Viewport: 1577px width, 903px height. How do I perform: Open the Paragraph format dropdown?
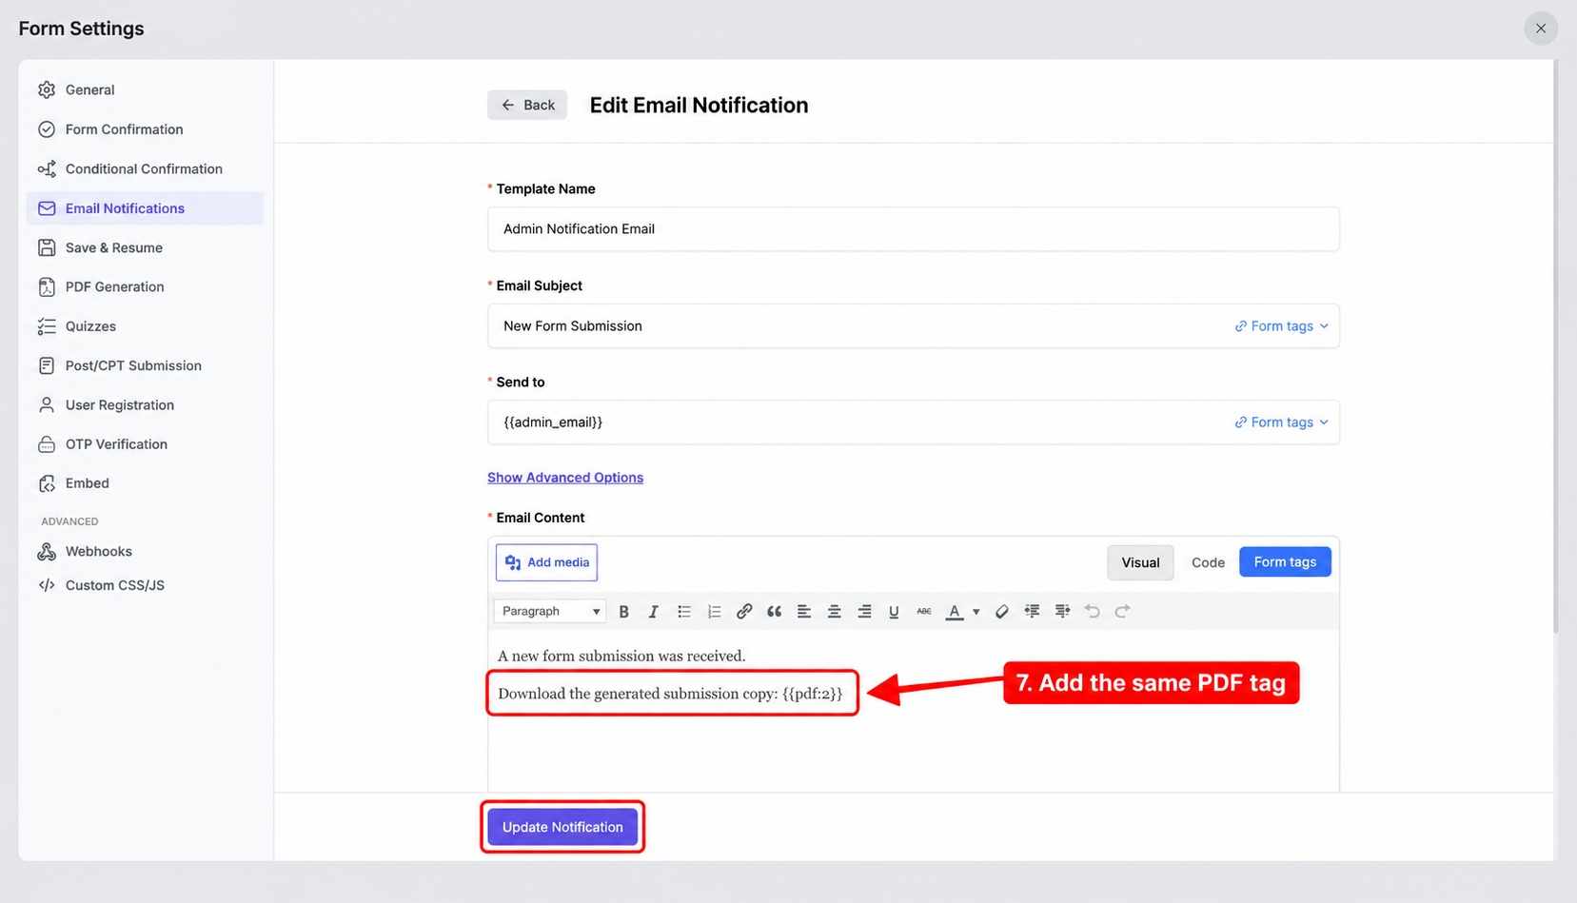click(x=550, y=612)
